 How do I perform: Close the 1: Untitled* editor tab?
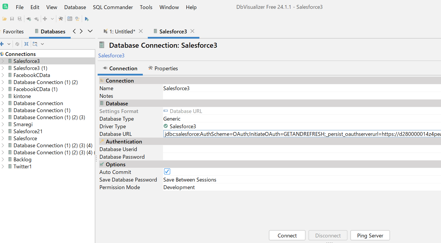point(141,31)
